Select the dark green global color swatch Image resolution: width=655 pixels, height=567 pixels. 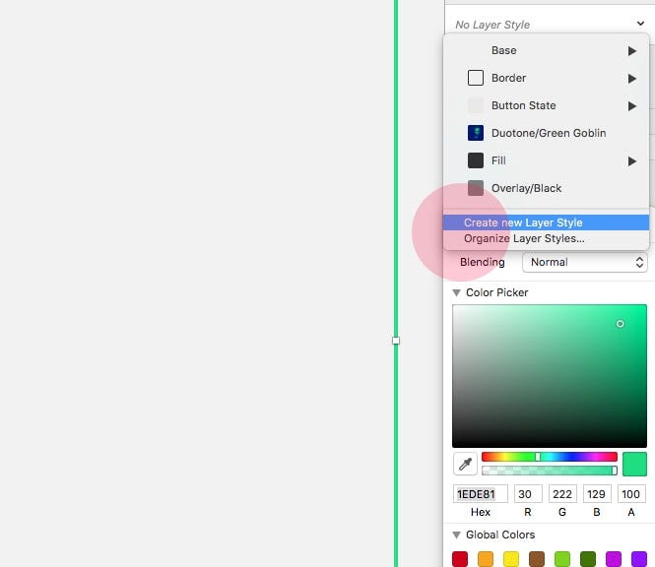click(588, 559)
